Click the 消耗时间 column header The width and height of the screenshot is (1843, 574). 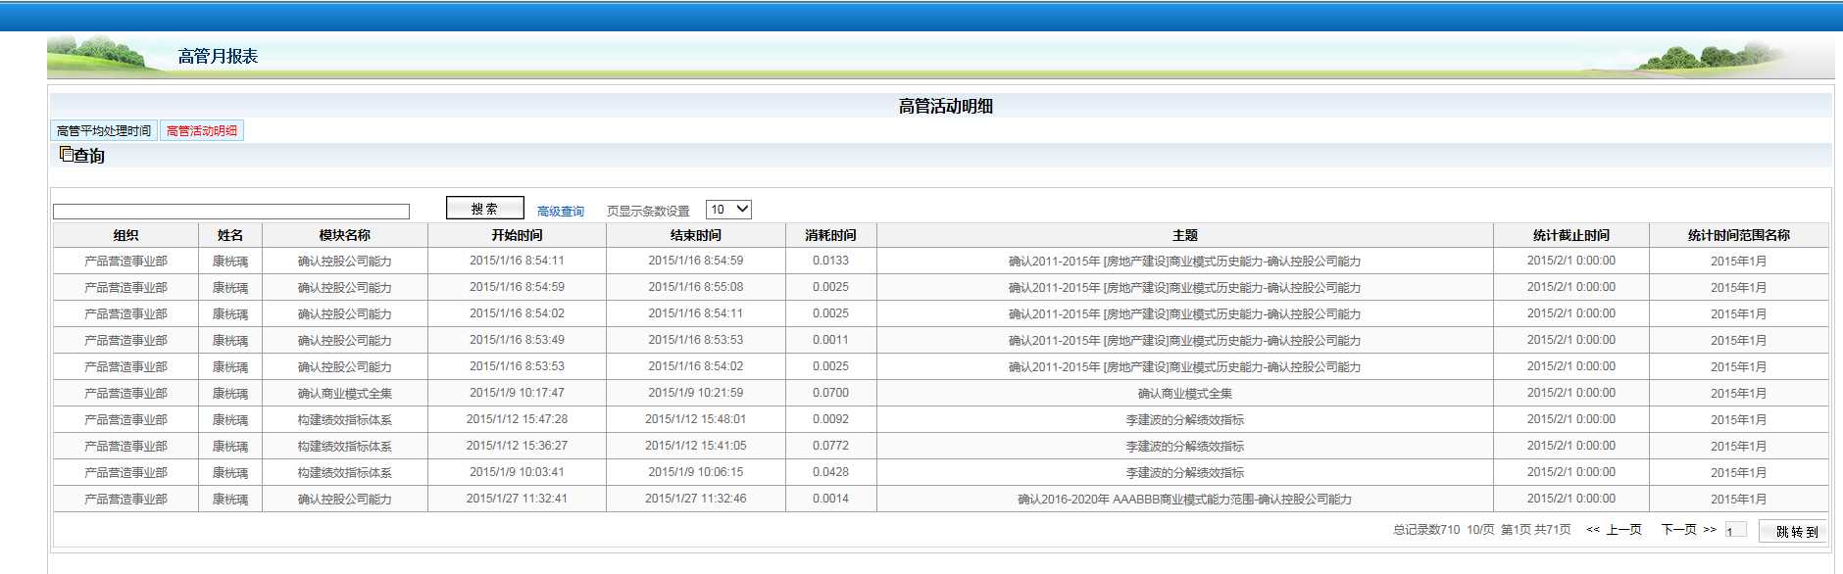[830, 235]
